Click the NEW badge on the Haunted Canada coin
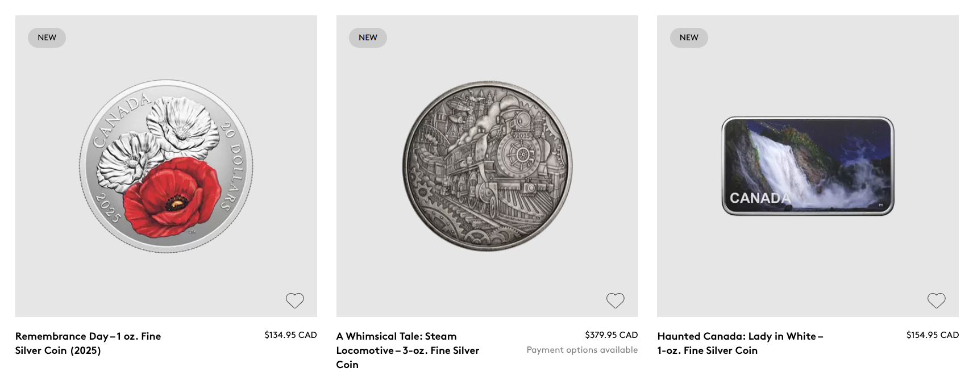Image resolution: width=973 pixels, height=376 pixels. 689,37
